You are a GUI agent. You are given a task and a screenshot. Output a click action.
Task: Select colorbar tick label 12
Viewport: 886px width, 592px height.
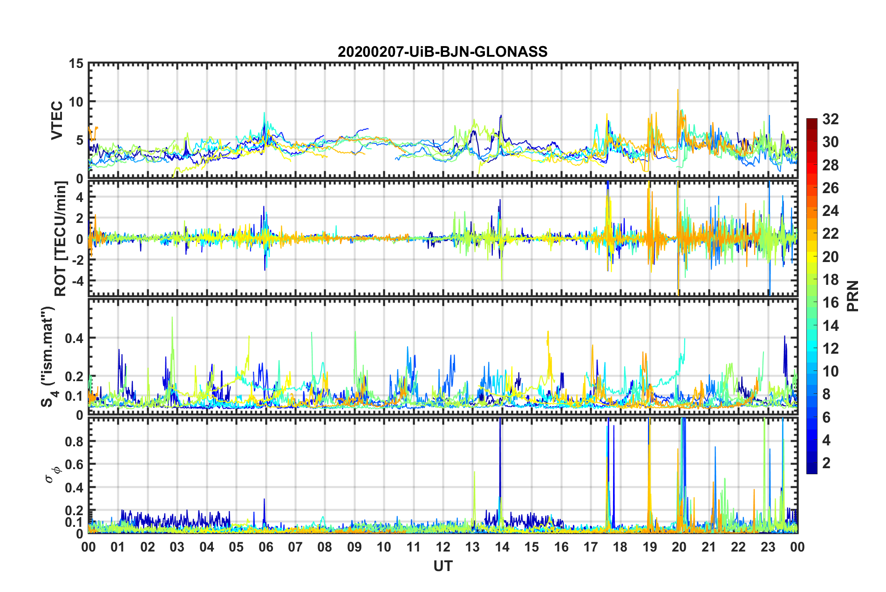pos(830,349)
